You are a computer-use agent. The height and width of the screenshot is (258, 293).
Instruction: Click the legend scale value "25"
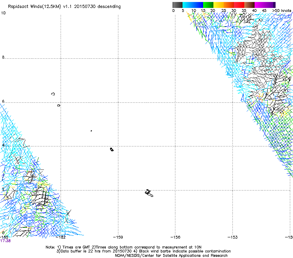coord(223,11)
